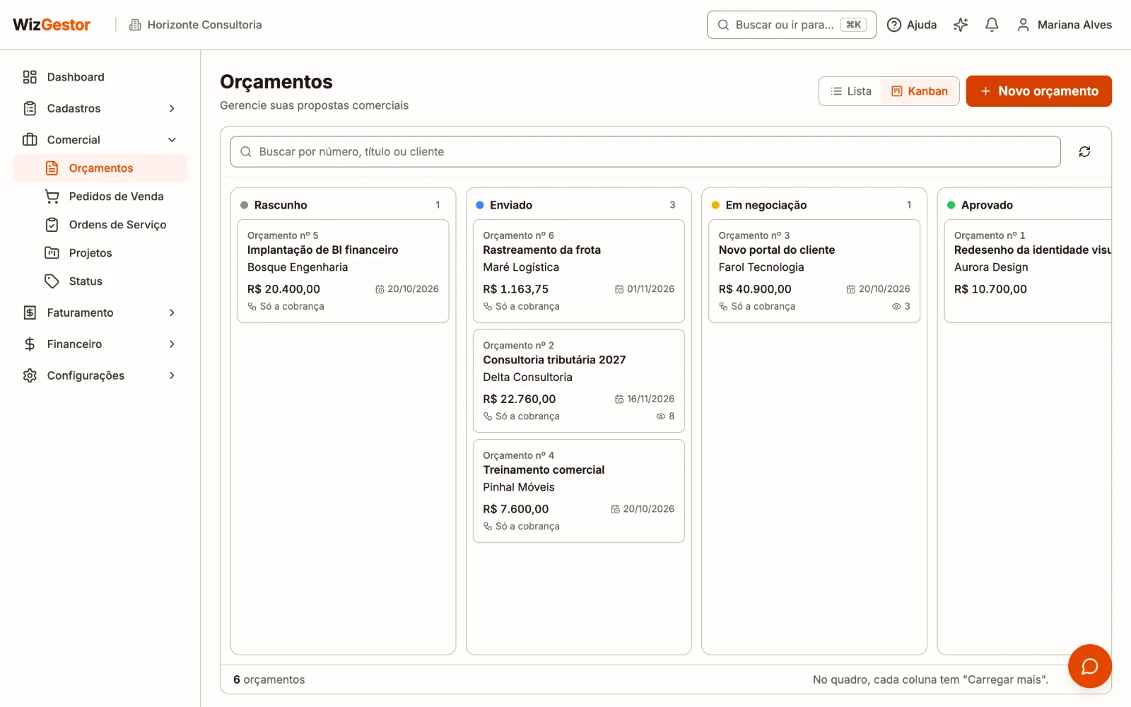Open the chat support bubble
Screen dimensions: 1131x707
pyautogui.click(x=1089, y=666)
